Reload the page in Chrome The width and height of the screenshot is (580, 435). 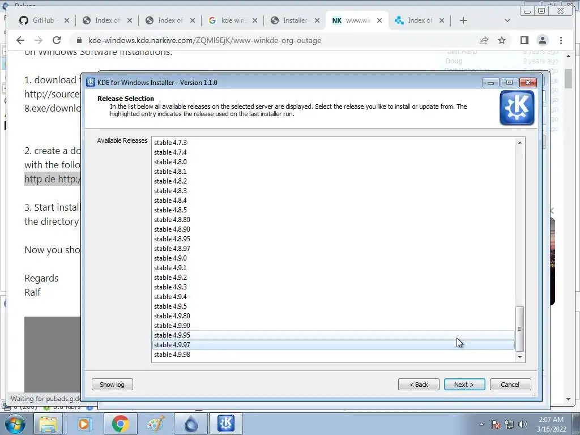(x=57, y=40)
